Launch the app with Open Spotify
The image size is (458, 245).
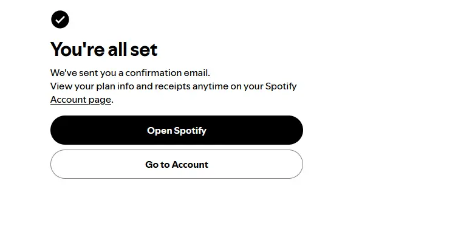click(x=176, y=130)
